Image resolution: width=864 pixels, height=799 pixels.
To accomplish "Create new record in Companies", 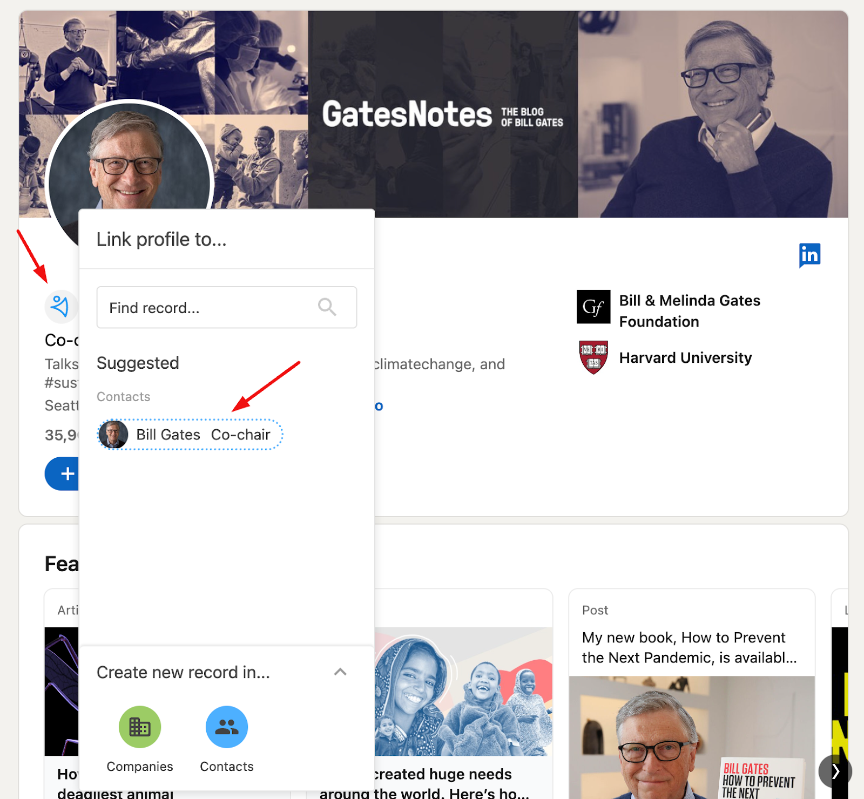I will point(140,727).
